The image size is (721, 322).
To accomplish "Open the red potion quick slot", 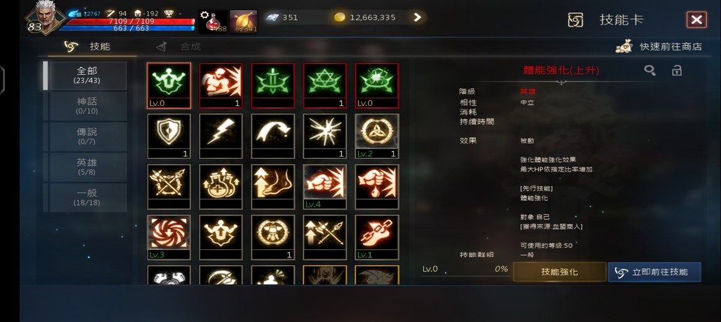I will point(213,21).
